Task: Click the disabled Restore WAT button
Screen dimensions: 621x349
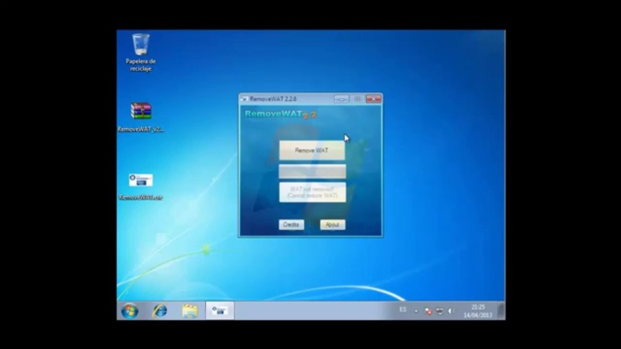Action: tap(312, 192)
